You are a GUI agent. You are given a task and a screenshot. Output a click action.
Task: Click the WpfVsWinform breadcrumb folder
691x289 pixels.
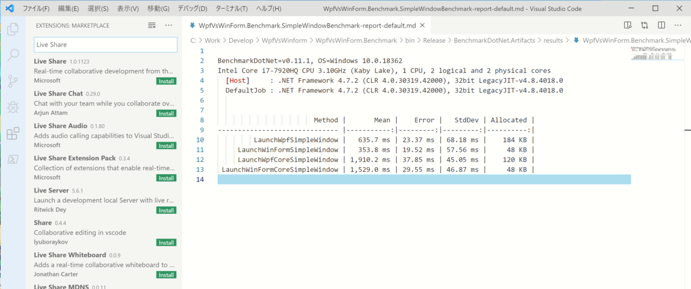coord(284,40)
